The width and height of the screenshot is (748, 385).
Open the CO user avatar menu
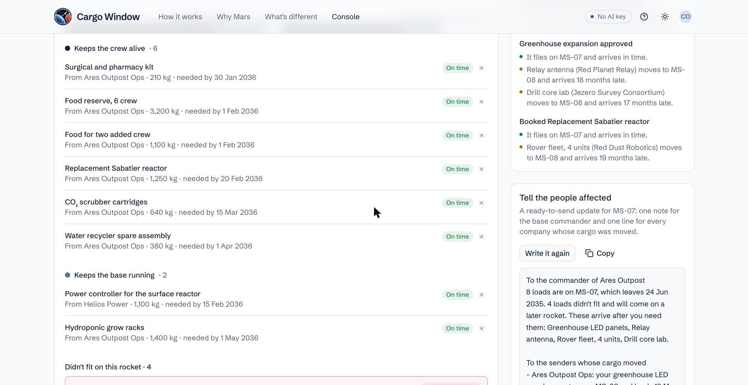pos(686,17)
